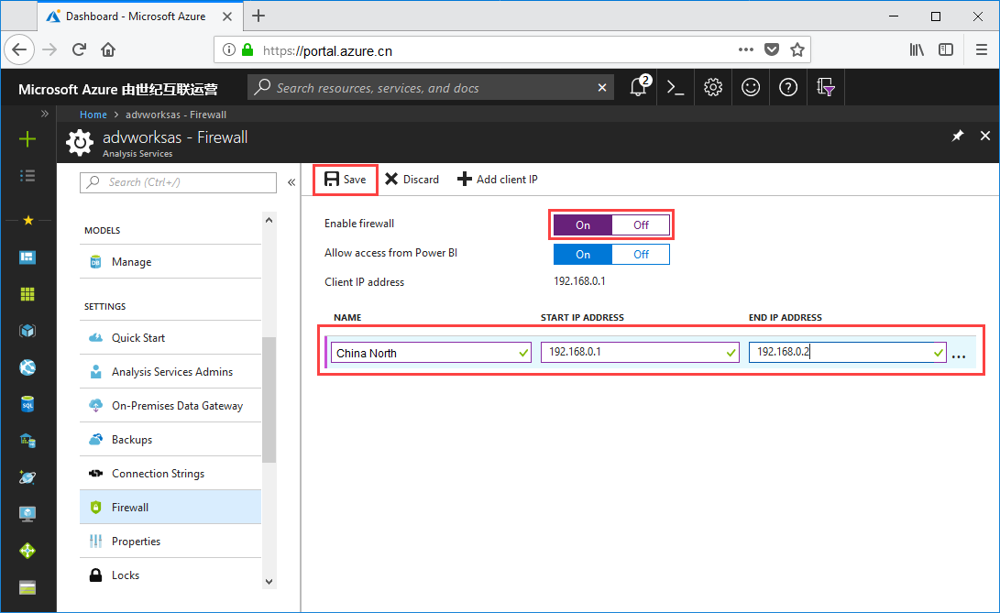Open Cloud Shell icon
This screenshot has width=1000, height=613.
pyautogui.click(x=676, y=87)
